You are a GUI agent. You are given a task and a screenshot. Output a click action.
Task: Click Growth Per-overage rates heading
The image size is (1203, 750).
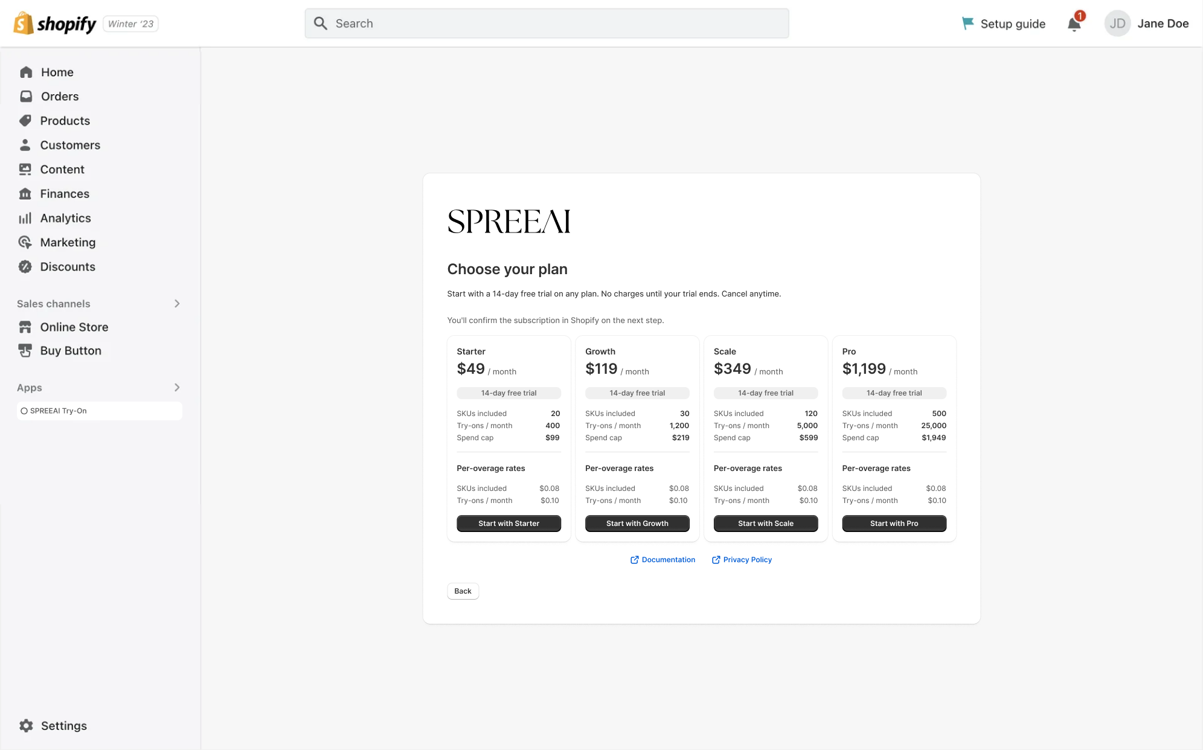(619, 469)
